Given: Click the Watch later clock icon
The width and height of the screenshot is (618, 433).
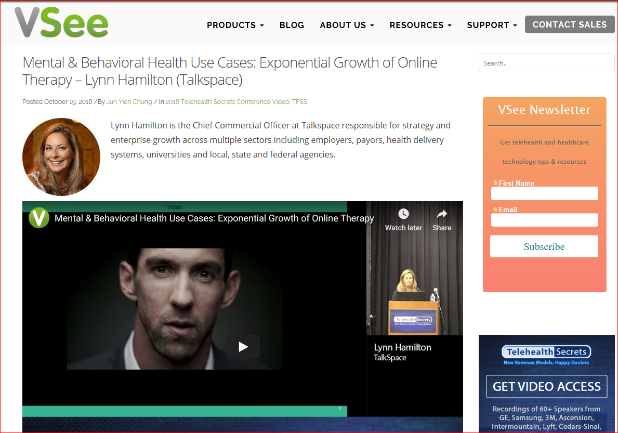Looking at the screenshot, I should (x=403, y=214).
